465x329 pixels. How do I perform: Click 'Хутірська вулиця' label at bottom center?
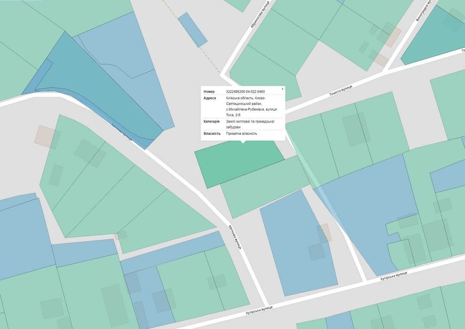click(259, 310)
